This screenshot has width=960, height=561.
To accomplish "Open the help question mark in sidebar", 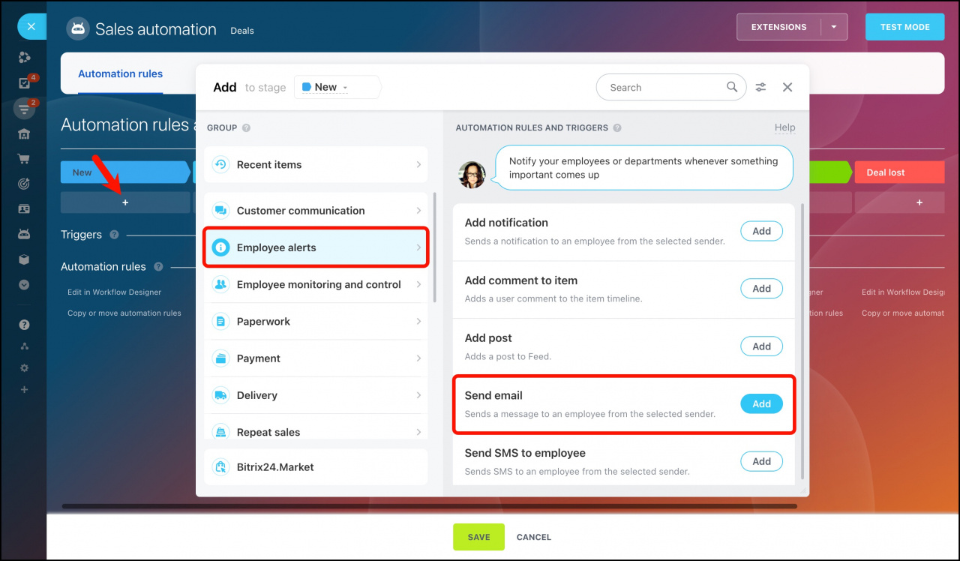I will pos(25,325).
